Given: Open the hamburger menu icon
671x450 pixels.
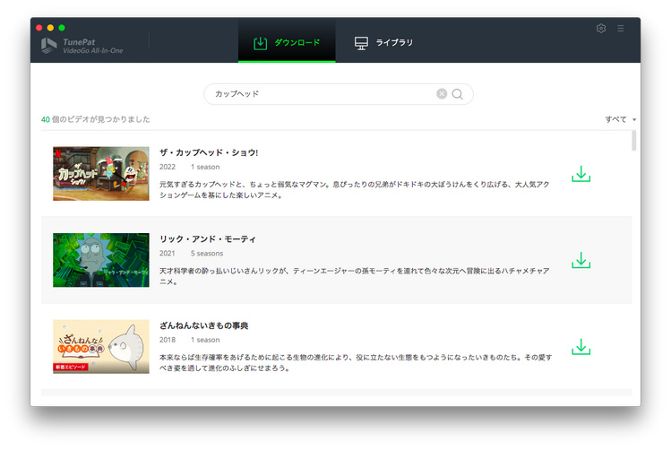Looking at the screenshot, I should click(x=621, y=29).
